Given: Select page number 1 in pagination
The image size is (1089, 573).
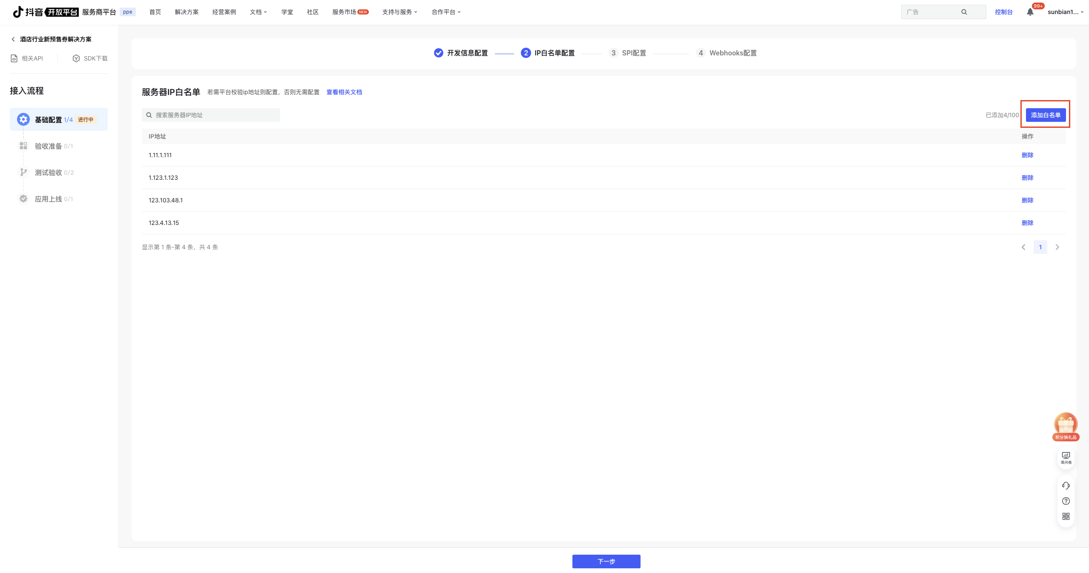Looking at the screenshot, I should [1040, 247].
